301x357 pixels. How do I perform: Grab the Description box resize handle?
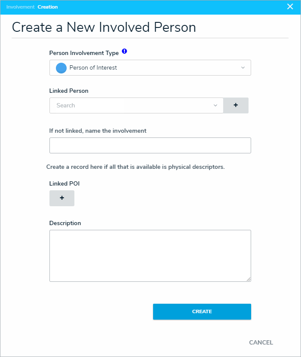pyautogui.click(x=249, y=279)
